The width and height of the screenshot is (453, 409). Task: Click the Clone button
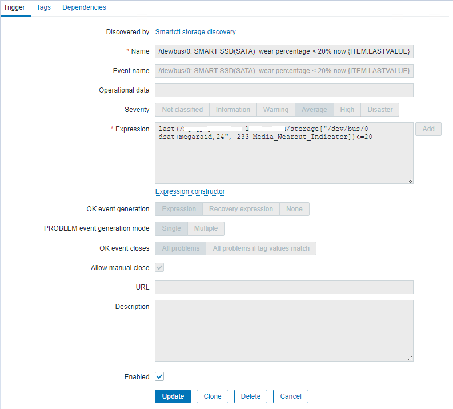click(213, 396)
